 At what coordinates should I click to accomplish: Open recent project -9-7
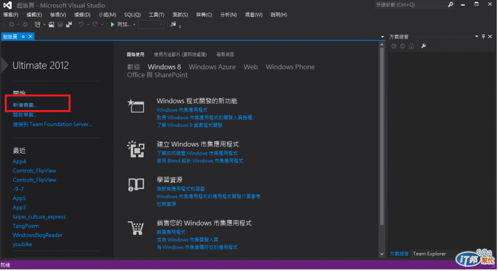[x=19, y=189]
